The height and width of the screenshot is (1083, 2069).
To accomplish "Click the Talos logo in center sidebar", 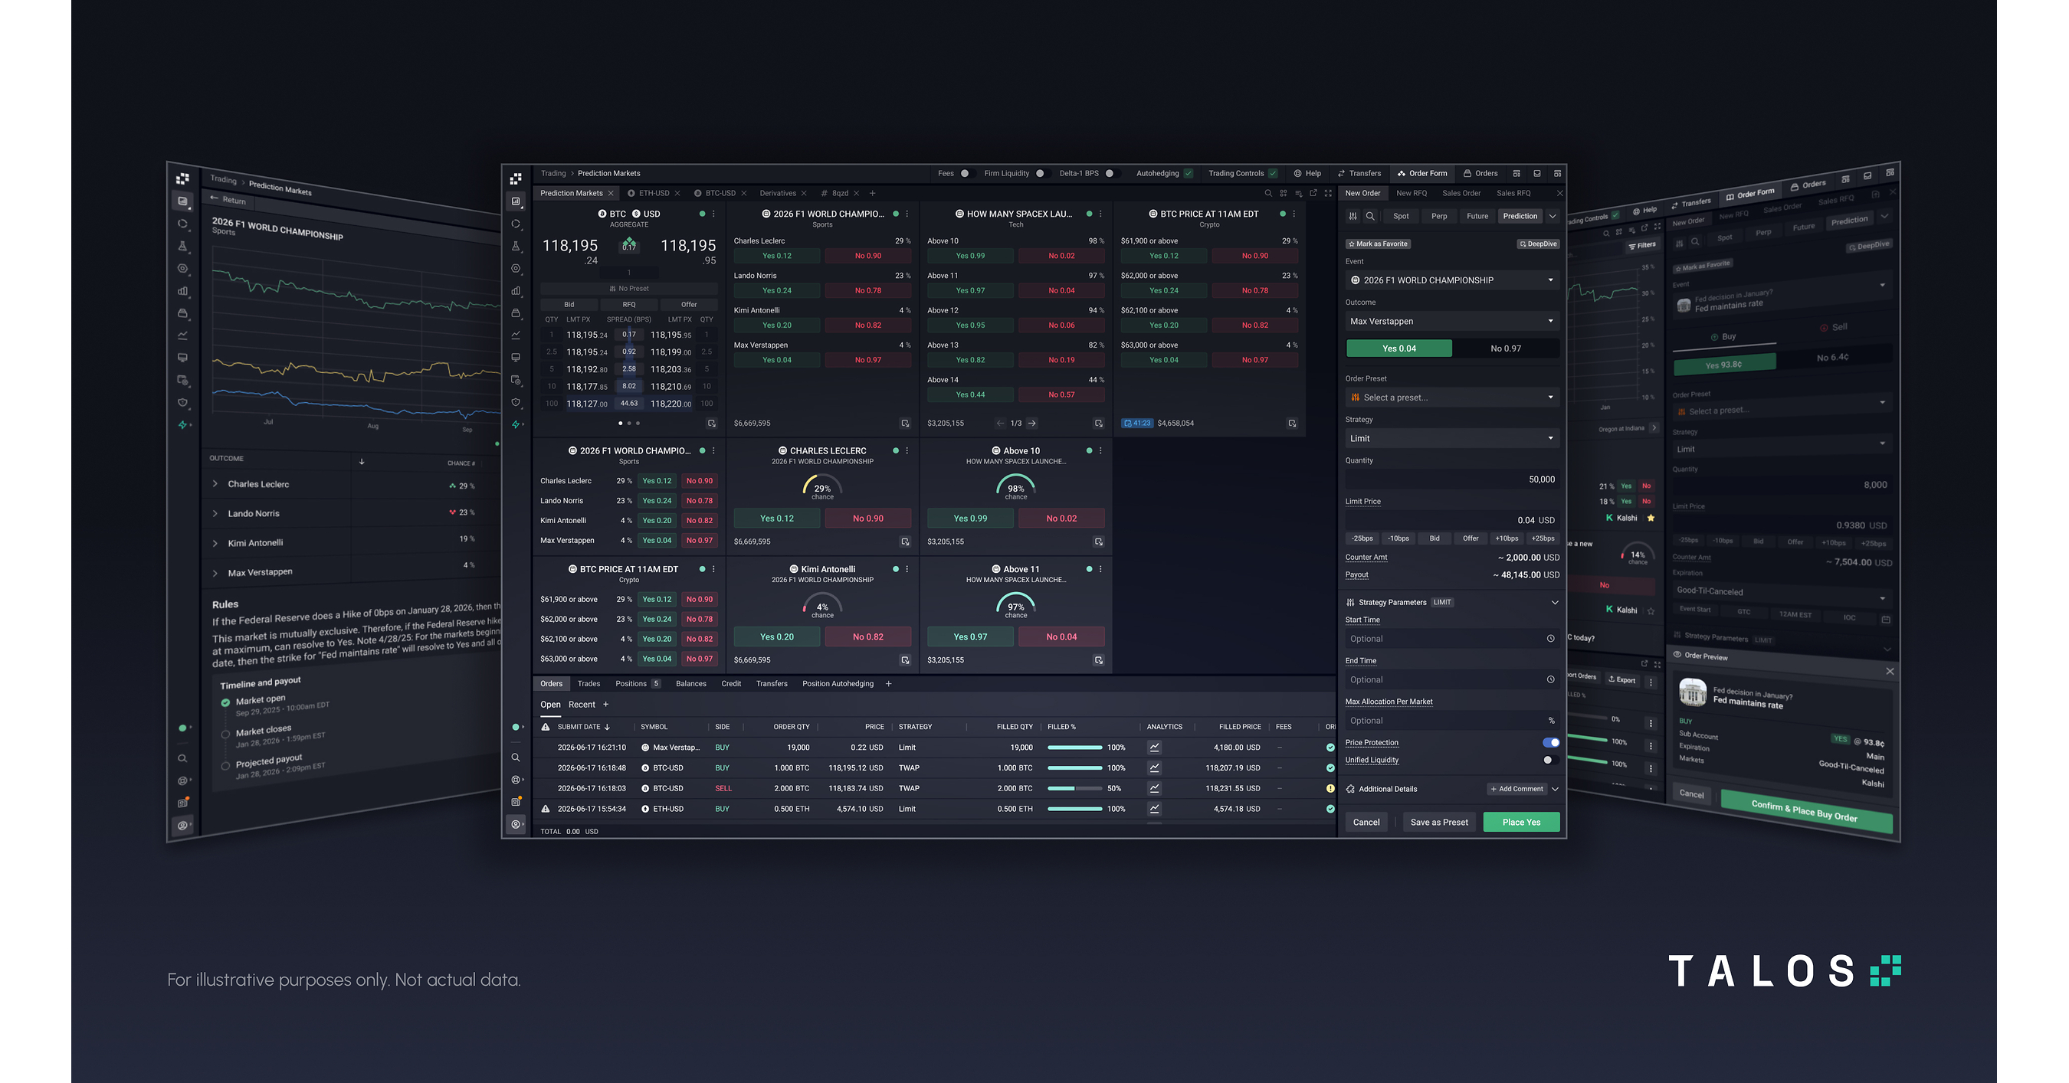I will point(516,178).
